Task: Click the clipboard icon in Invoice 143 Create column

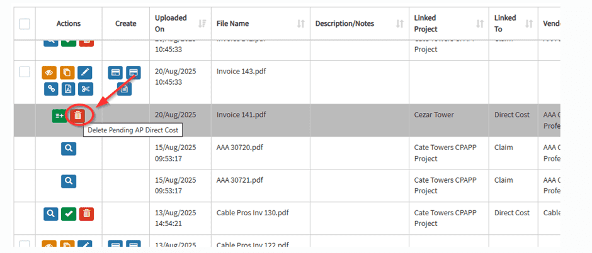Action: (125, 89)
